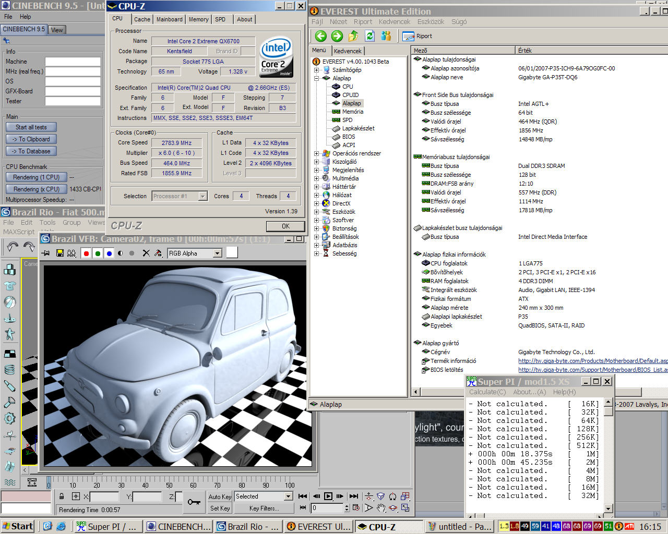Click the white color swatch in VFB
Image resolution: width=668 pixels, height=534 pixels.
(232, 253)
